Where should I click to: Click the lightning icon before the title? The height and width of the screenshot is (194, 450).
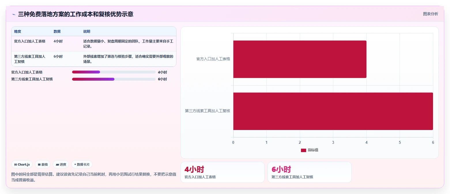point(14,14)
